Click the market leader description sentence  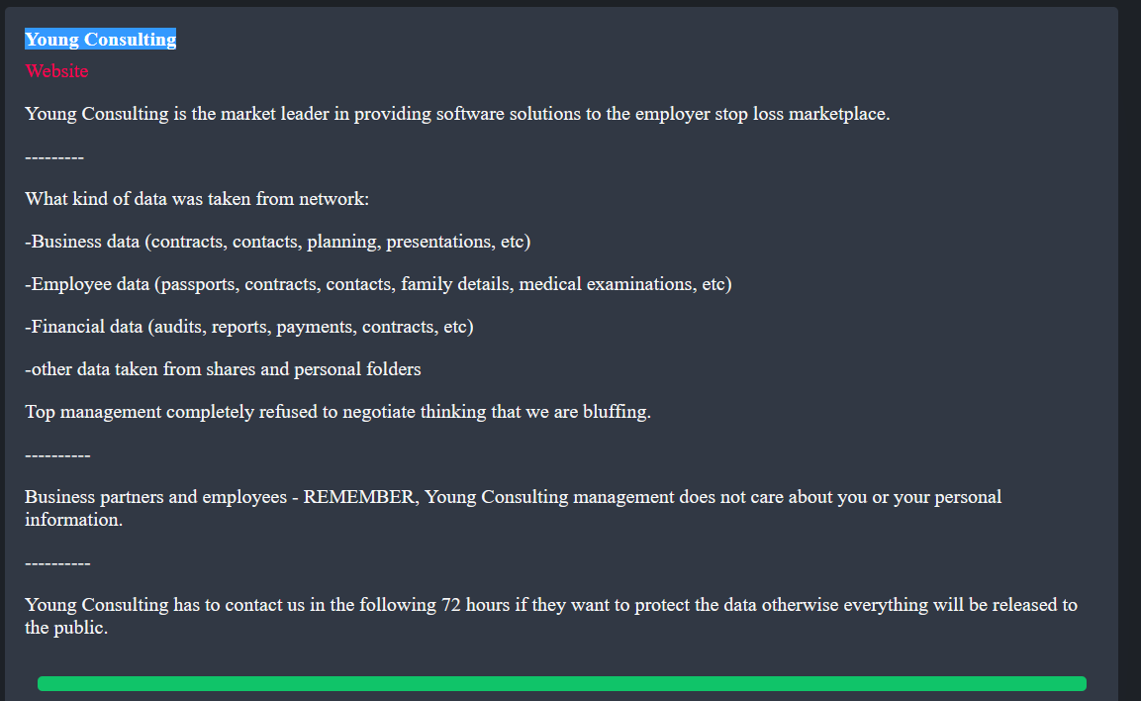[x=457, y=114]
